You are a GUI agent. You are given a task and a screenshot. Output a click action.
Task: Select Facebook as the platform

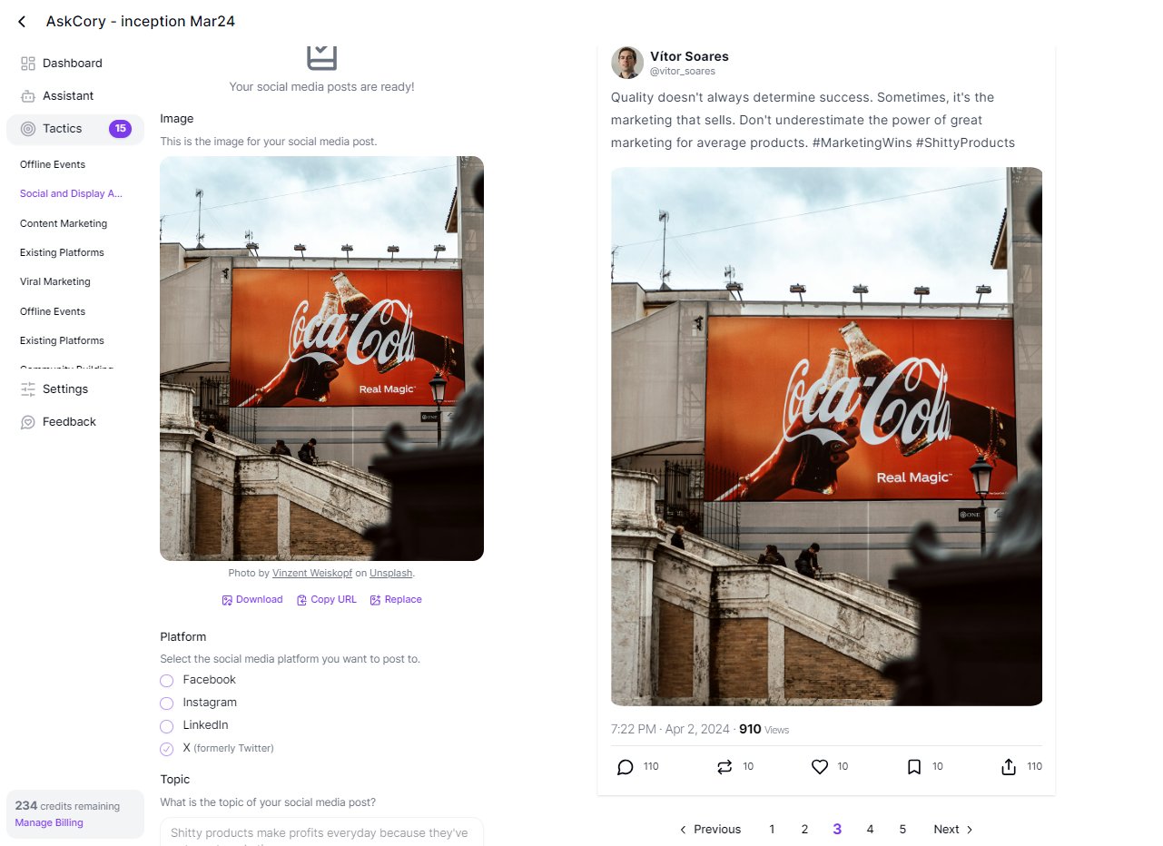(x=167, y=681)
